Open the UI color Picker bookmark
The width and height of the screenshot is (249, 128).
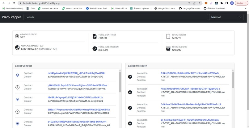tap(119, 8)
